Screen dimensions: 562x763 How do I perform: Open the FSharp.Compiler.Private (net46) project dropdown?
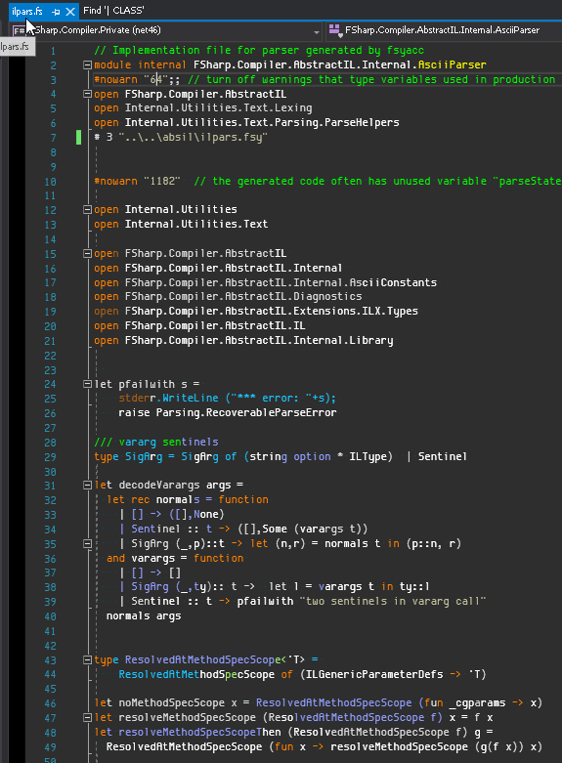point(166,30)
